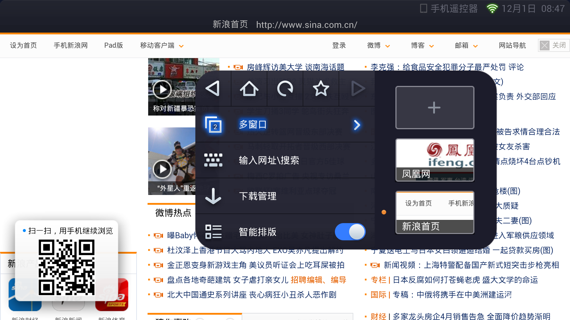Open 金正恩变身新游戏主角 news link
570x320 pixels.
(256, 265)
